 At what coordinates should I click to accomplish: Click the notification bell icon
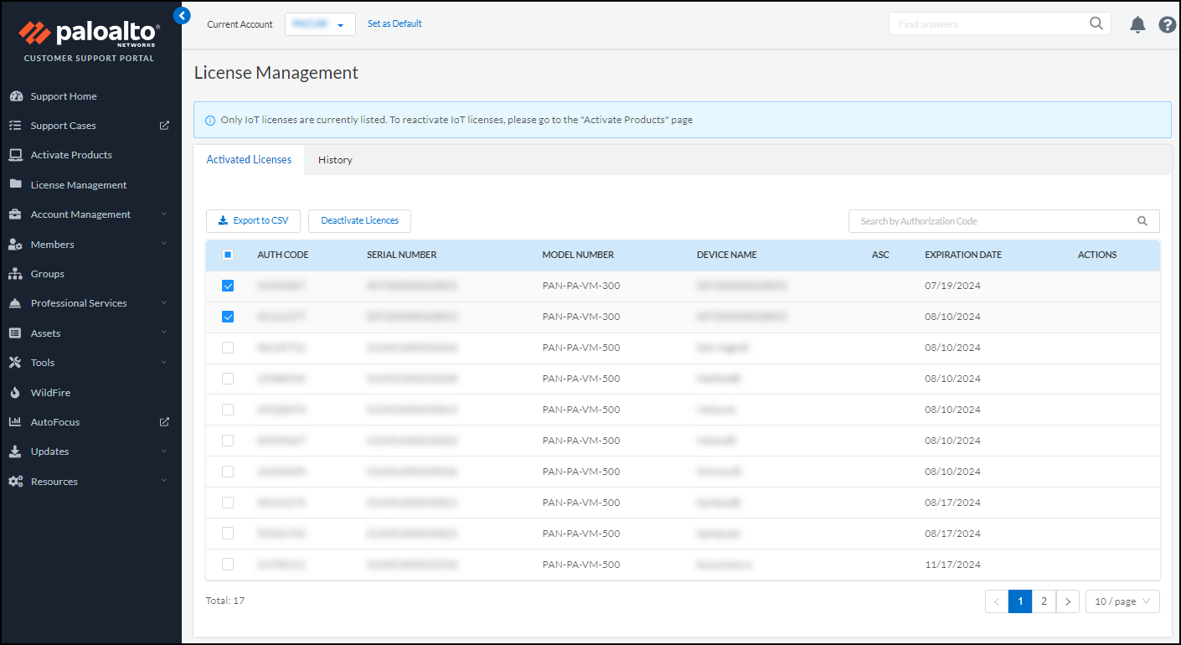pyautogui.click(x=1137, y=25)
